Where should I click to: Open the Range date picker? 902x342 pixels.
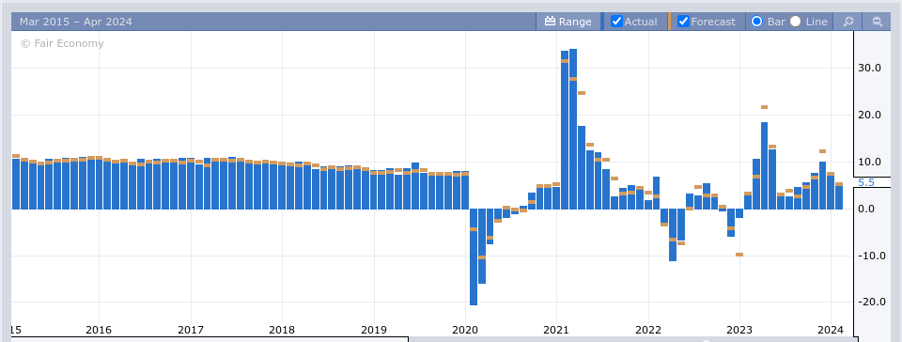pos(568,22)
